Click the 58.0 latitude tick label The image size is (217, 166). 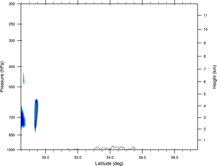pyautogui.click(x=175, y=158)
